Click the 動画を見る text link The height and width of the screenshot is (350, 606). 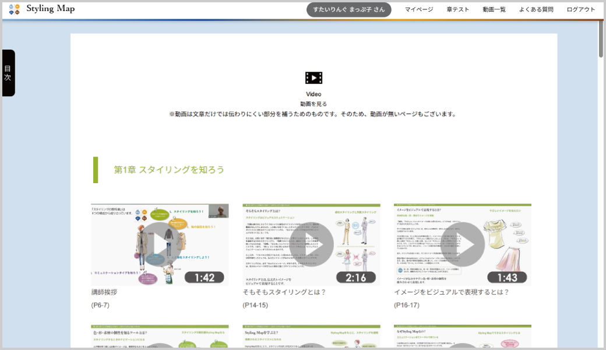click(313, 104)
